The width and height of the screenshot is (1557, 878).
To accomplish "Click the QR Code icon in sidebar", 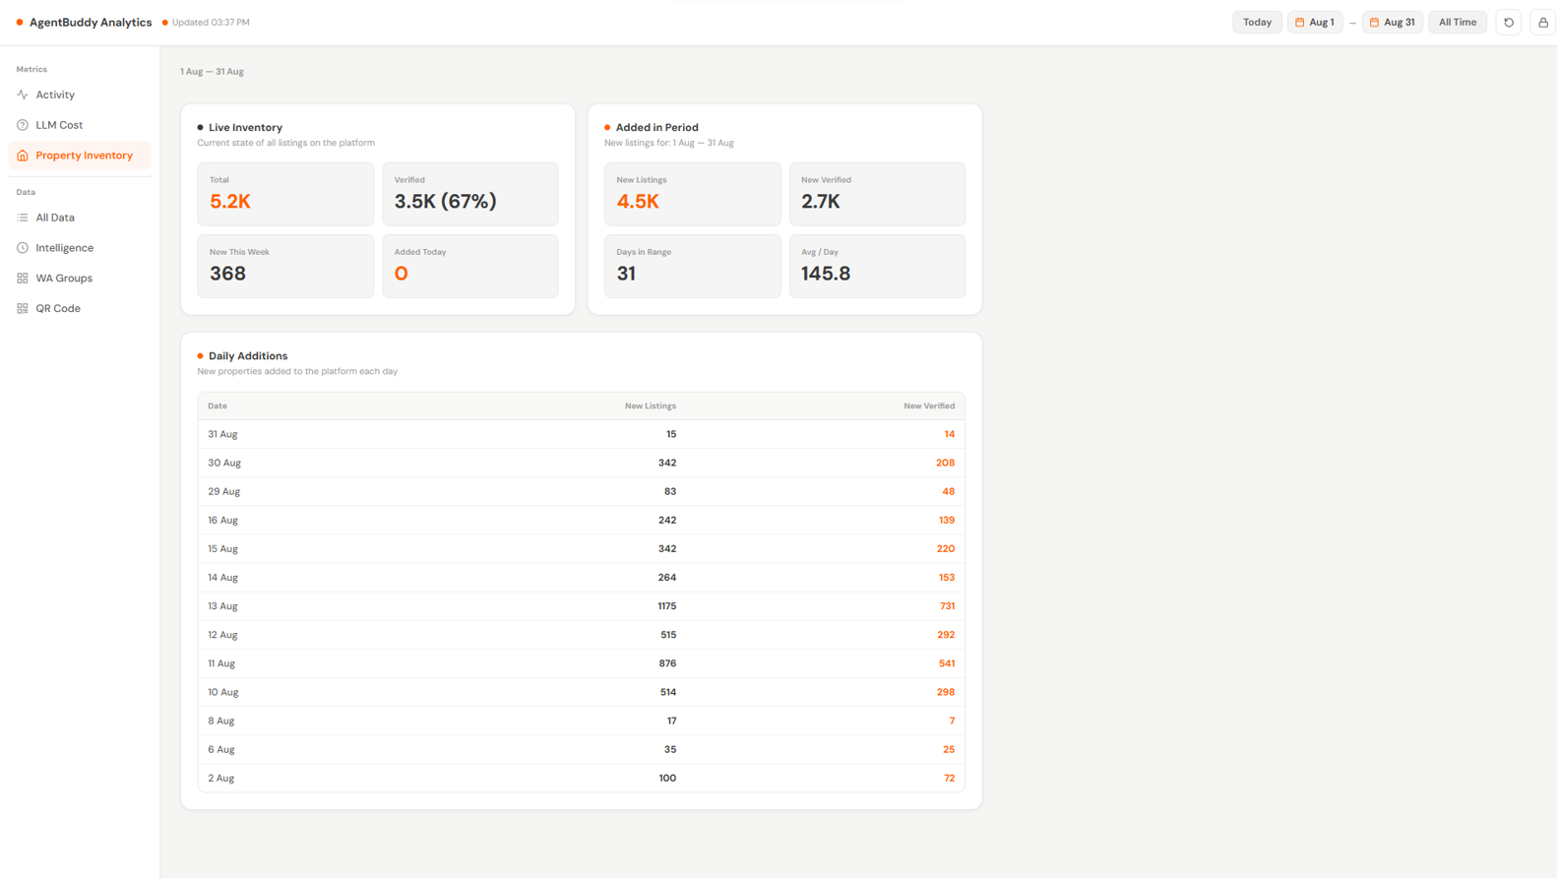I will coord(23,309).
